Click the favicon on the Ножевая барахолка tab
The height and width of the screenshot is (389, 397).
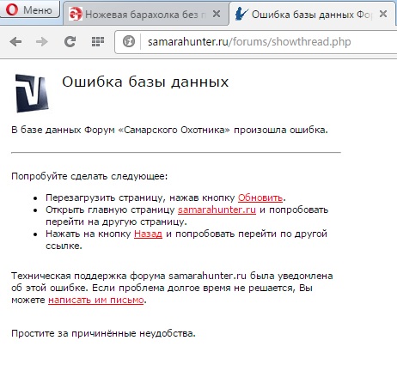(x=76, y=14)
